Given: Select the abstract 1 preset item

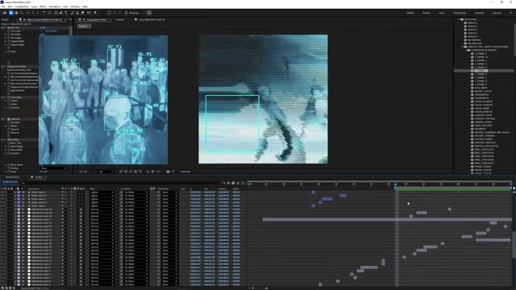Looking at the screenshot, I should coord(472,23).
